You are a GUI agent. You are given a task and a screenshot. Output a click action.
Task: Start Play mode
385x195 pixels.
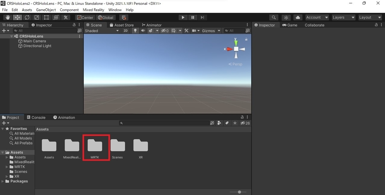(x=183, y=17)
